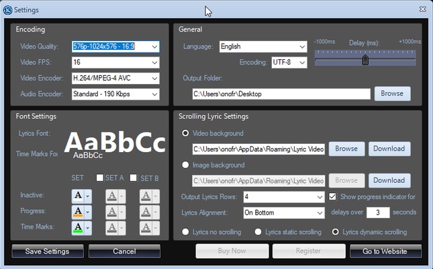Enable the SET A checkbox
This screenshot has height=269, width=433.
[x=99, y=178]
